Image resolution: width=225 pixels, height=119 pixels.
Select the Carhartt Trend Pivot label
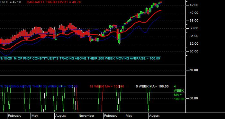click(54, 2)
